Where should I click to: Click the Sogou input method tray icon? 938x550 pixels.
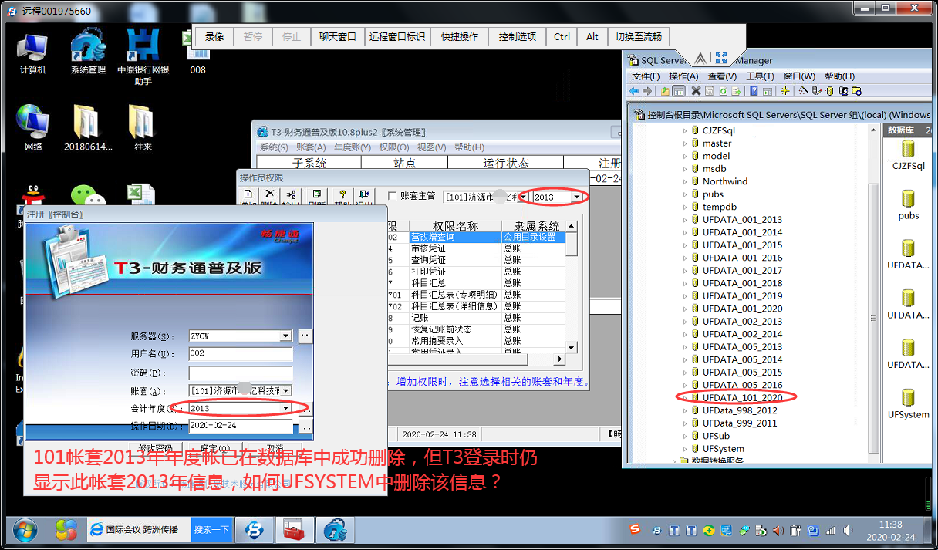point(635,529)
